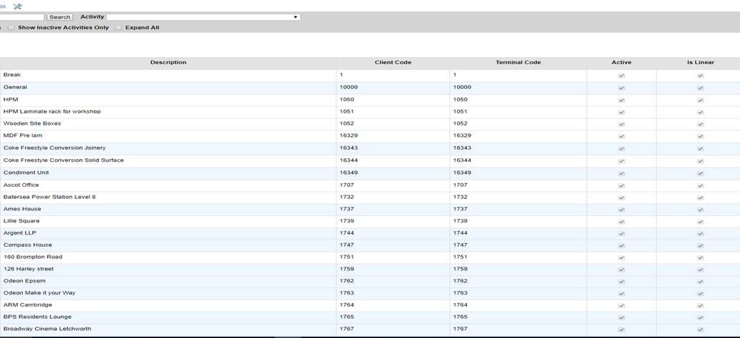
Task: Toggle Is Linear checkbox for General
Action: (701, 88)
